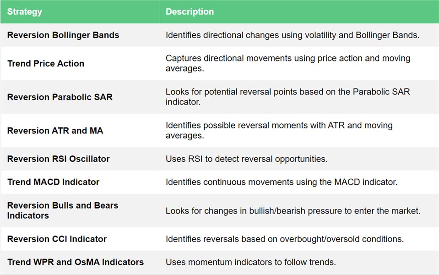Viewport: 439px width, 275px height.
Task: Click the Strategy column header
Action: pyautogui.click(x=25, y=11)
